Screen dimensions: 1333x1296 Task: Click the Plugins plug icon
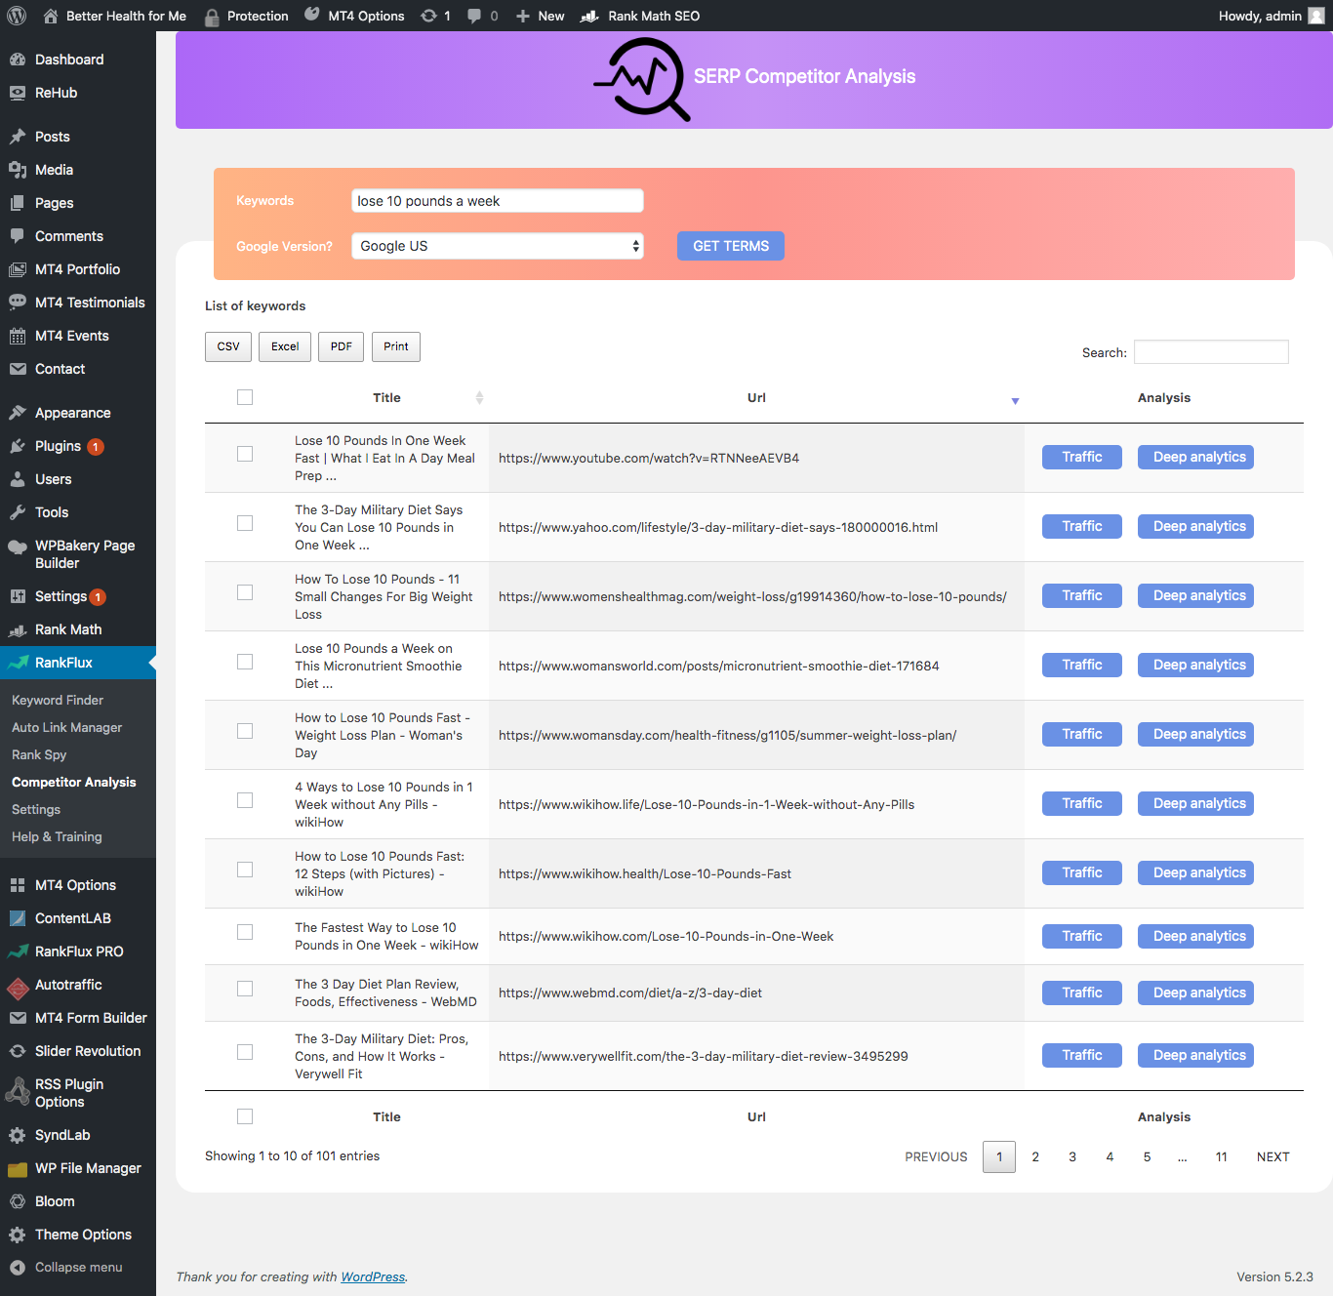click(x=18, y=446)
